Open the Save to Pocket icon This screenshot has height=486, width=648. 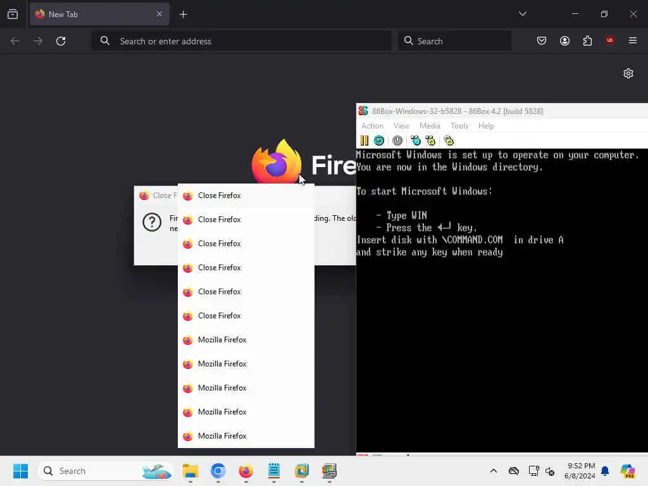tap(542, 40)
